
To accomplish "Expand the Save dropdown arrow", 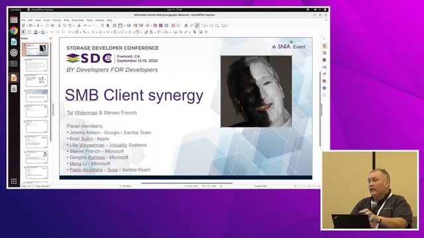I will [x=42, y=26].
